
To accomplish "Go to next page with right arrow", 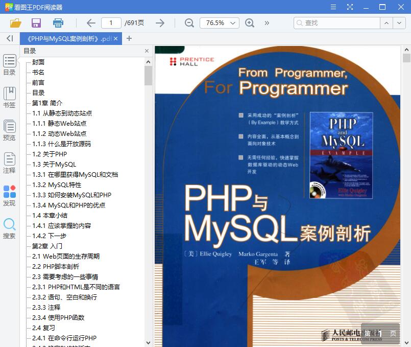I will tap(160, 23).
